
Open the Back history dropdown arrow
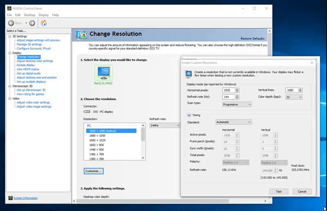point(26,23)
